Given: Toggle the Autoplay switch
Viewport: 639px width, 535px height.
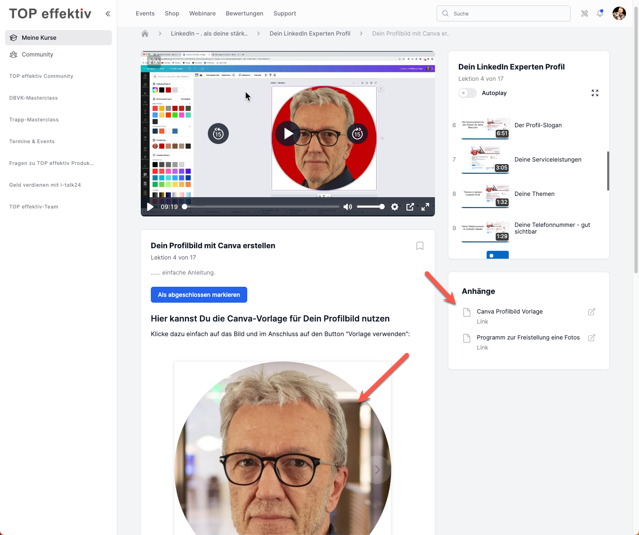Looking at the screenshot, I should tap(468, 93).
